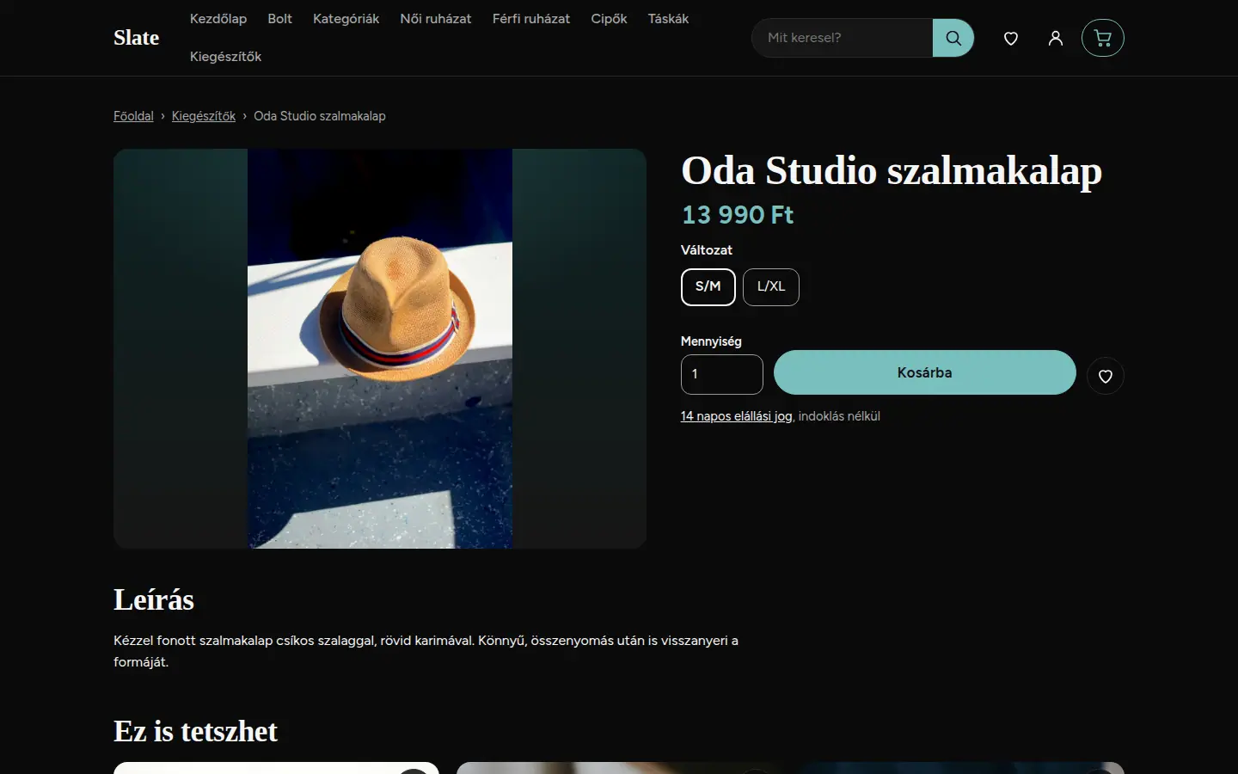
Task: Click the Slate logo
Action: [136, 38]
